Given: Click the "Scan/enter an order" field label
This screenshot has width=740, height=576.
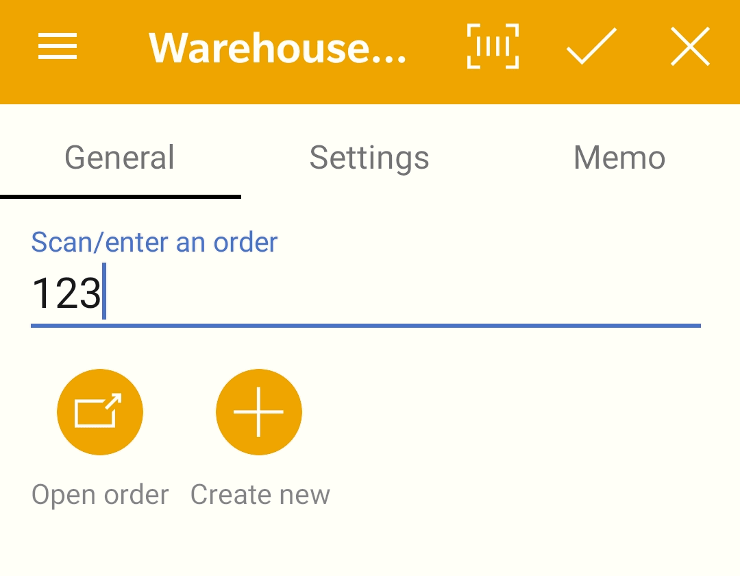Looking at the screenshot, I should point(154,242).
